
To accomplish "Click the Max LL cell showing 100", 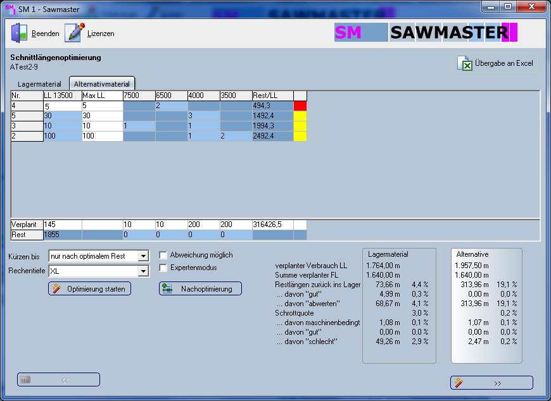I will click(x=102, y=137).
